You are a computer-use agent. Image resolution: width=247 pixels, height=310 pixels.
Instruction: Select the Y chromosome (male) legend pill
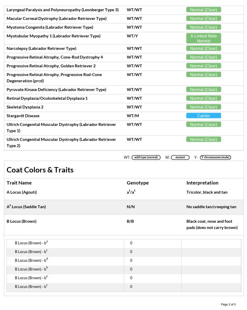click(x=215, y=157)
